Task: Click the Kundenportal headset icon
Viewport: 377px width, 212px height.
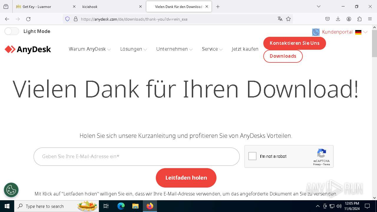Action: pos(316,32)
